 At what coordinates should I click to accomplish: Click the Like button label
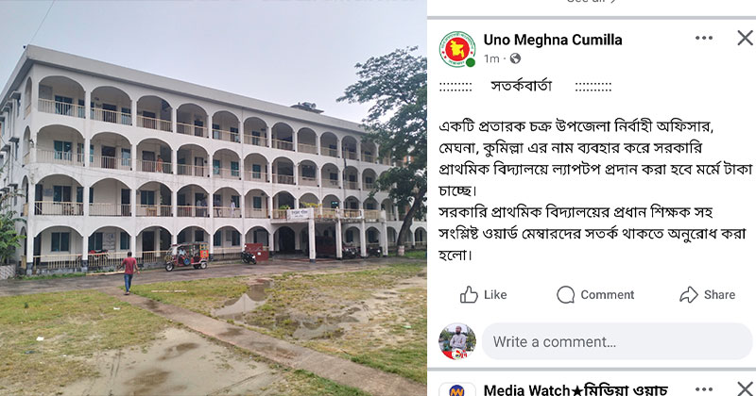(x=495, y=294)
